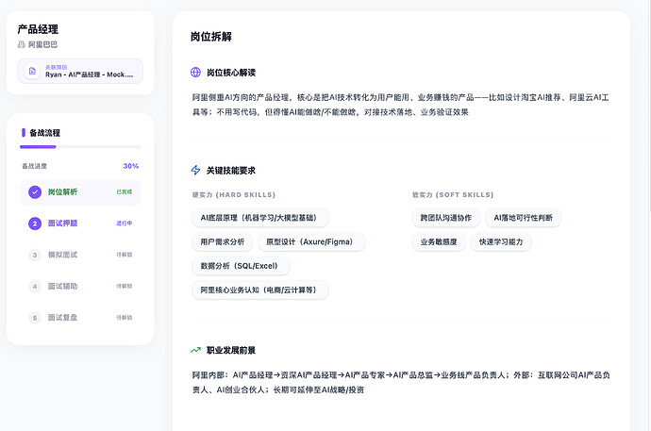651x431 pixels.
Task: Click the 快速学习能力 soft skill tag
Action: (x=501, y=241)
